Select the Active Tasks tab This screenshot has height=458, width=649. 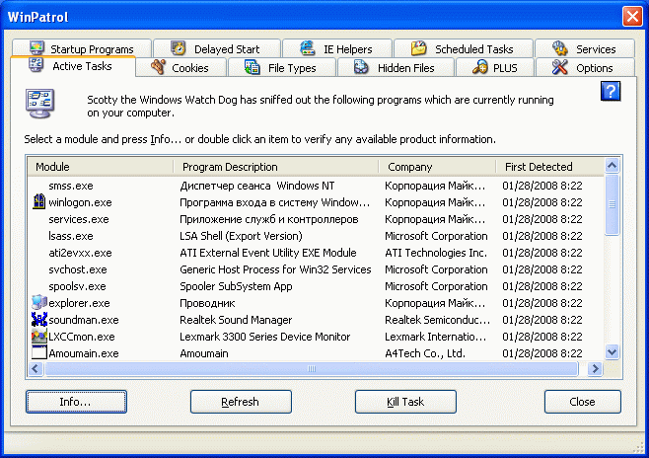73,66
